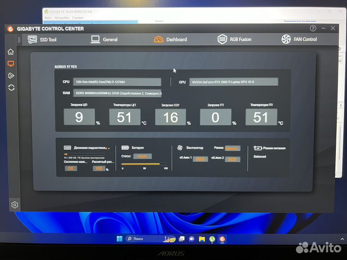
Task: Click the Home icon in the sidebar
Action: tap(11, 52)
